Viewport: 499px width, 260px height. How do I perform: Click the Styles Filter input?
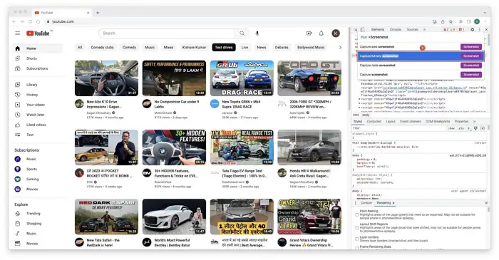(398, 128)
